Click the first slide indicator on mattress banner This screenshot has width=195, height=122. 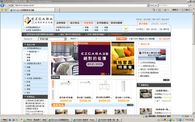(103, 74)
